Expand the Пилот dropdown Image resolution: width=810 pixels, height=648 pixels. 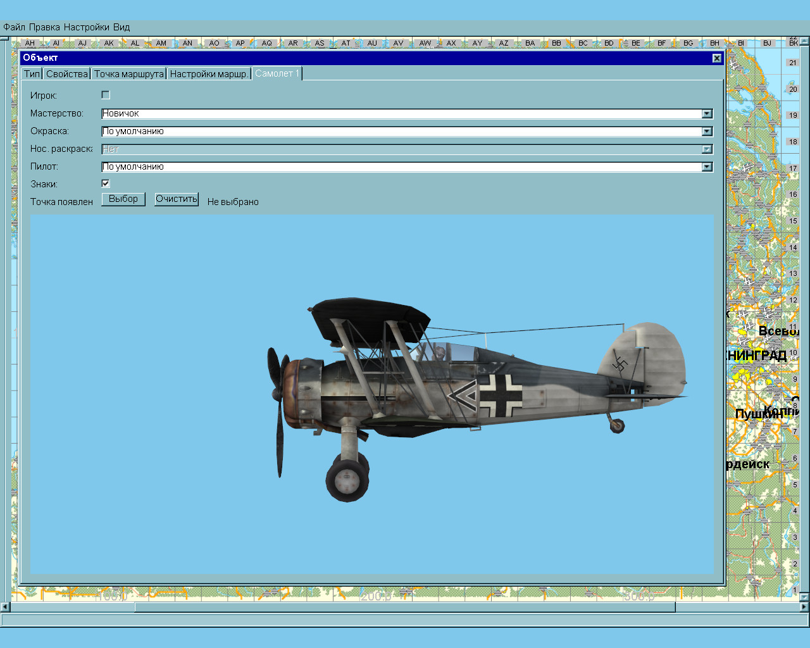[707, 167]
